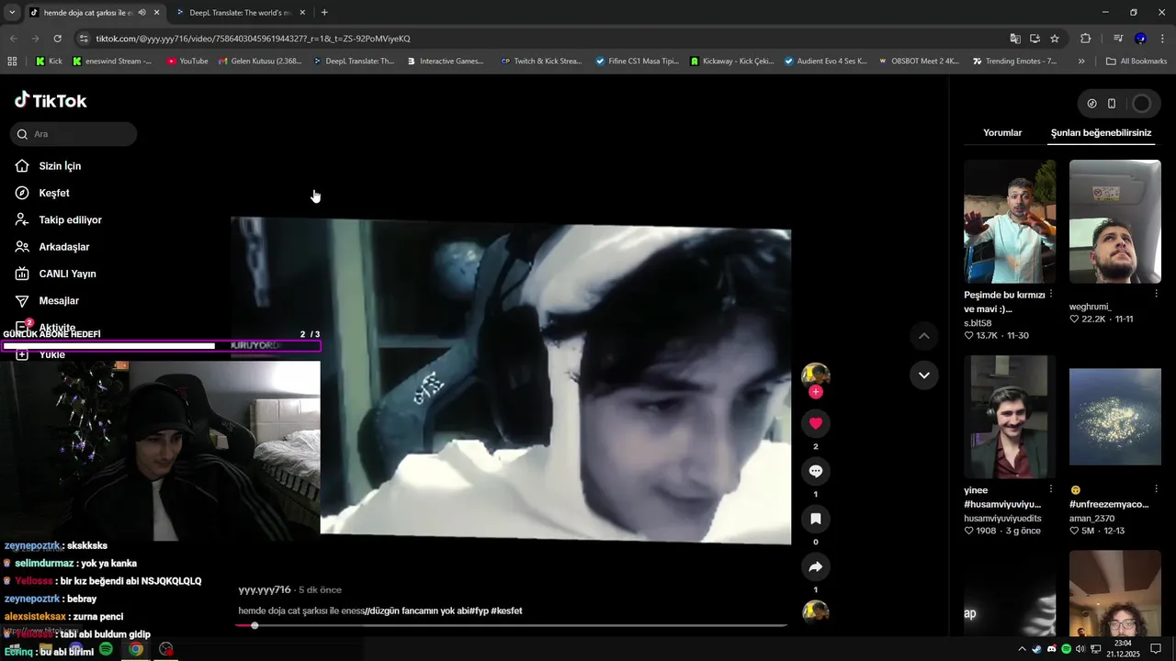This screenshot has width=1176, height=661.
Task: Click the TikTok logo
Action: [51, 100]
